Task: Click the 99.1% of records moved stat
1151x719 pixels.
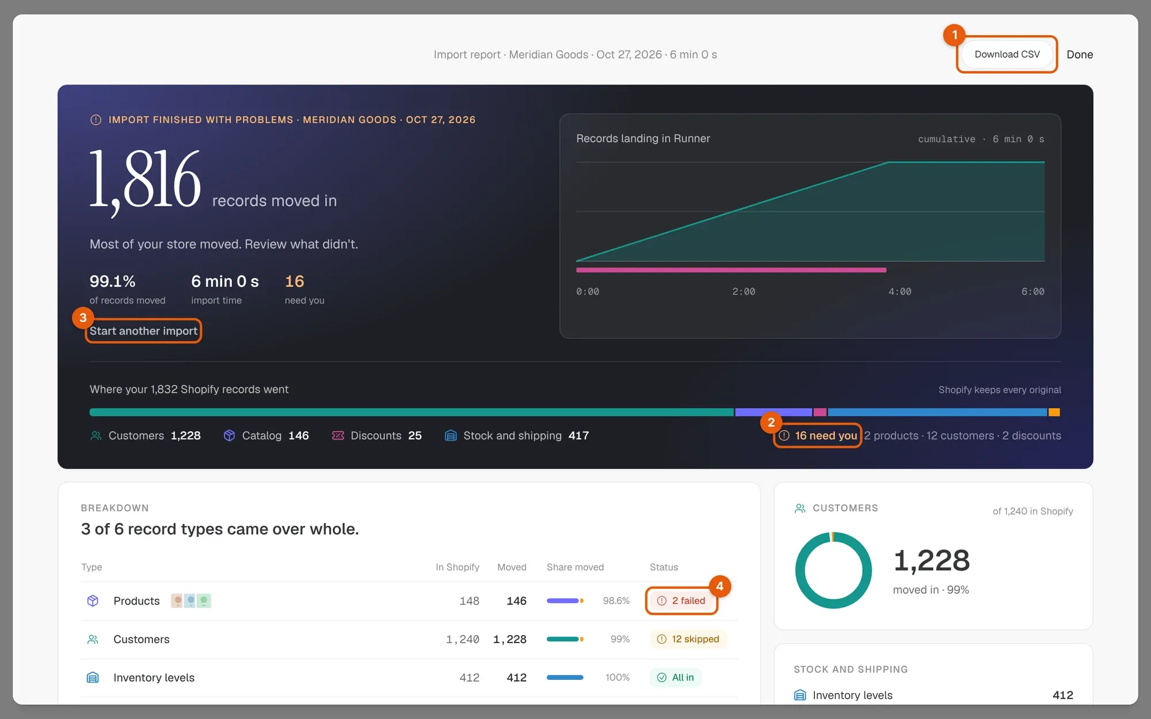Action: click(x=127, y=289)
